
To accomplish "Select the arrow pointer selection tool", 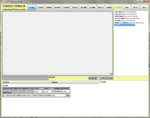I will tap(93, 78).
